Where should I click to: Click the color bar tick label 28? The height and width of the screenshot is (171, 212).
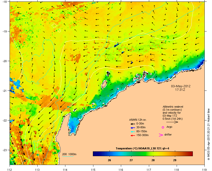[153, 160]
